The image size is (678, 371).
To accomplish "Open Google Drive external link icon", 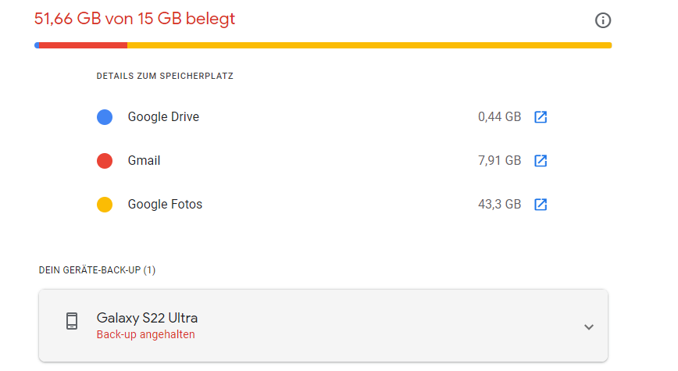I will click(x=541, y=117).
